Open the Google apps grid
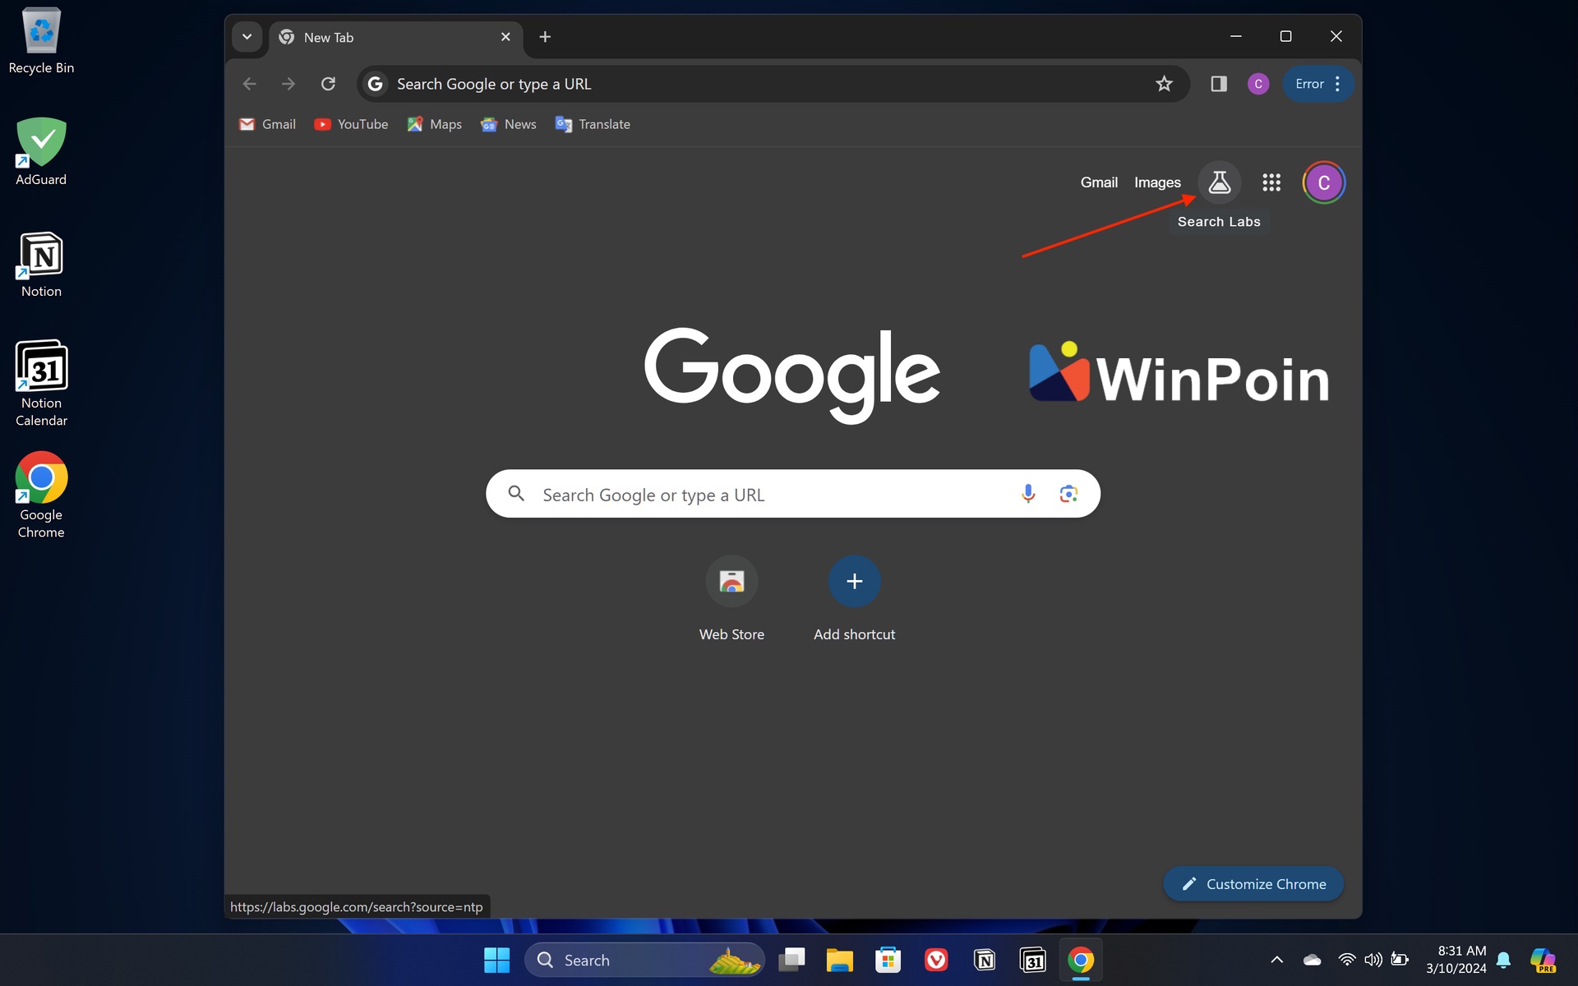Screen dimensions: 1578x986 point(1271,182)
